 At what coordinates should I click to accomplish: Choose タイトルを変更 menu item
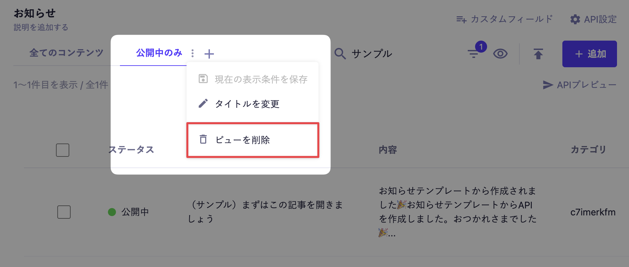click(x=247, y=104)
